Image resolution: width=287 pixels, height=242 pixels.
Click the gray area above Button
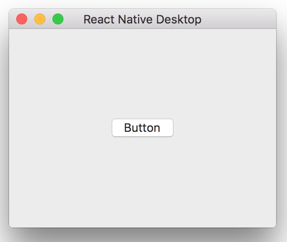pos(143,73)
